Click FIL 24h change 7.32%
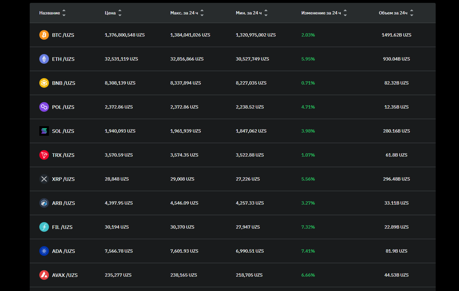The width and height of the screenshot is (459, 291). point(308,227)
